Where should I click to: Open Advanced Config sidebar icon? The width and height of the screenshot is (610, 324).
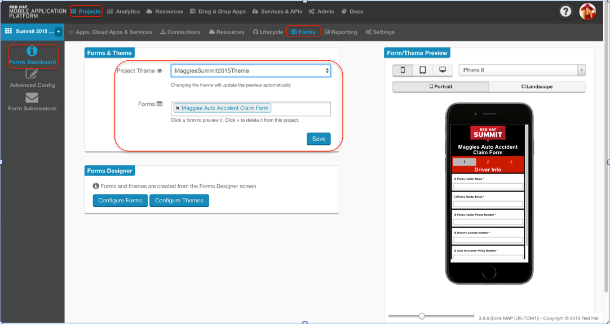[x=32, y=74]
